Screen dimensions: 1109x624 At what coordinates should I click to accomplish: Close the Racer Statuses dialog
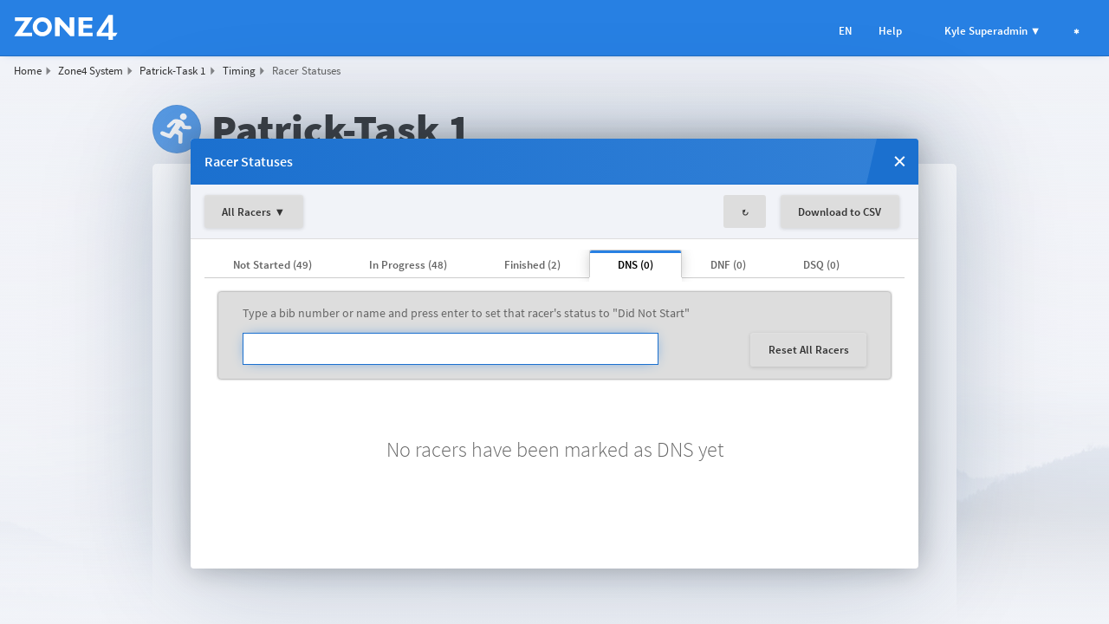click(x=899, y=161)
